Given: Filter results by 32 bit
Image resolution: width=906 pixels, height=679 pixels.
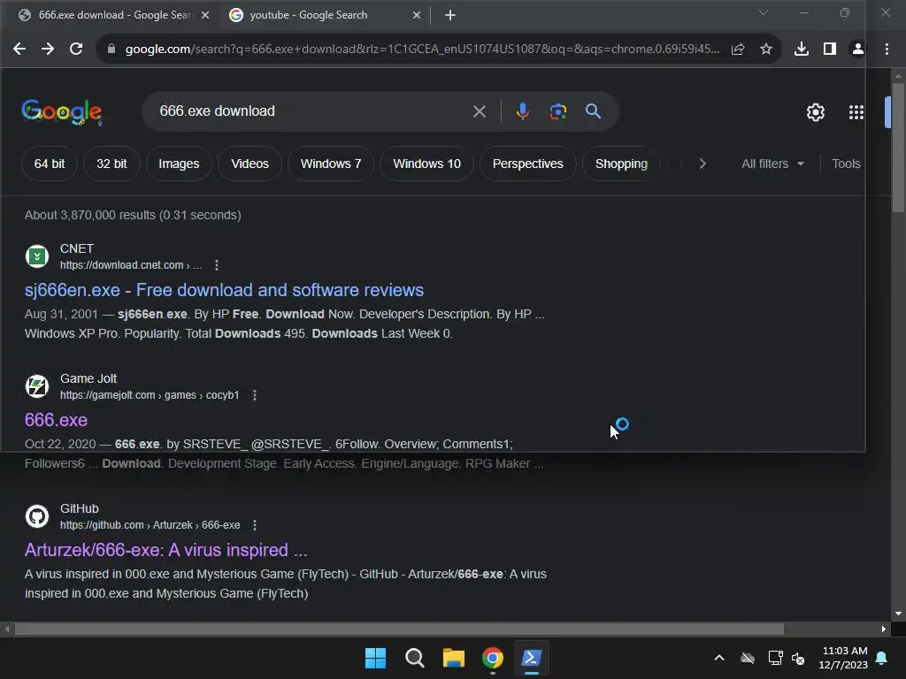Looking at the screenshot, I should point(111,164).
